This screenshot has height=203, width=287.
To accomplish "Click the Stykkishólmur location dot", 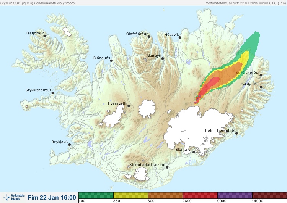I will point(53,93).
